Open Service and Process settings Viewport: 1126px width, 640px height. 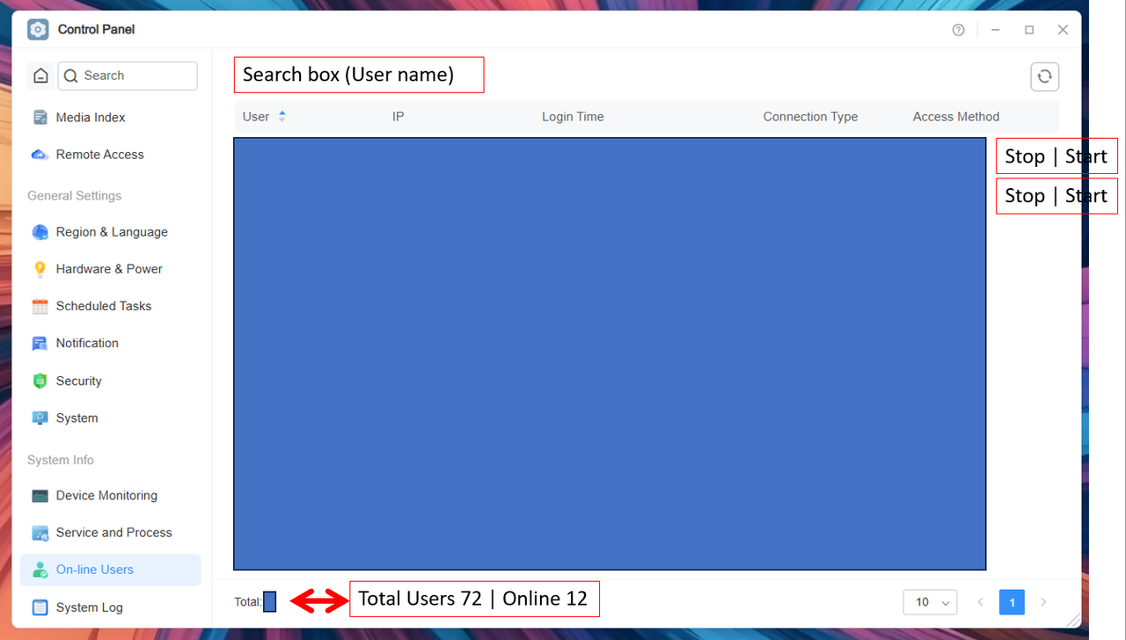point(110,533)
